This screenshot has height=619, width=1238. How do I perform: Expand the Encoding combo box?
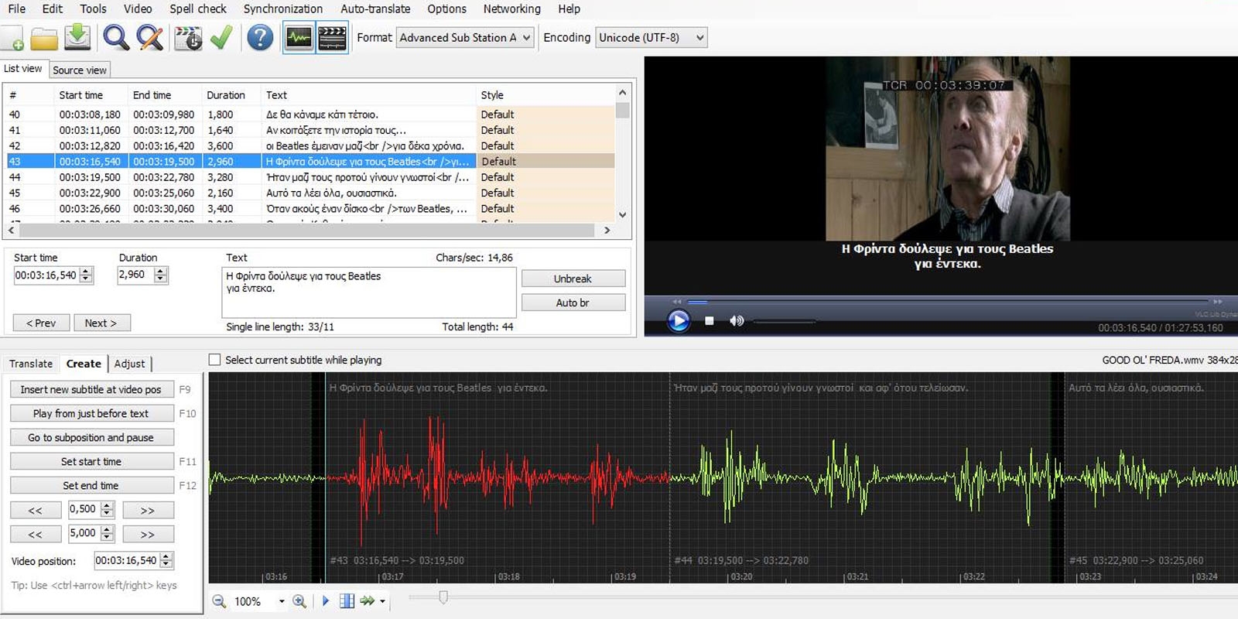click(x=651, y=37)
